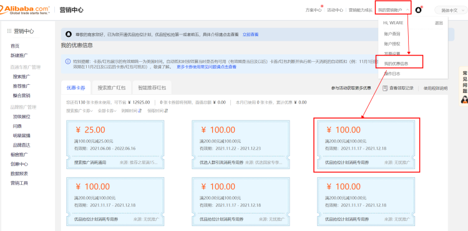Click the blue info icon beside 特别提醒
Screen dimensions: 468x231
68,61
